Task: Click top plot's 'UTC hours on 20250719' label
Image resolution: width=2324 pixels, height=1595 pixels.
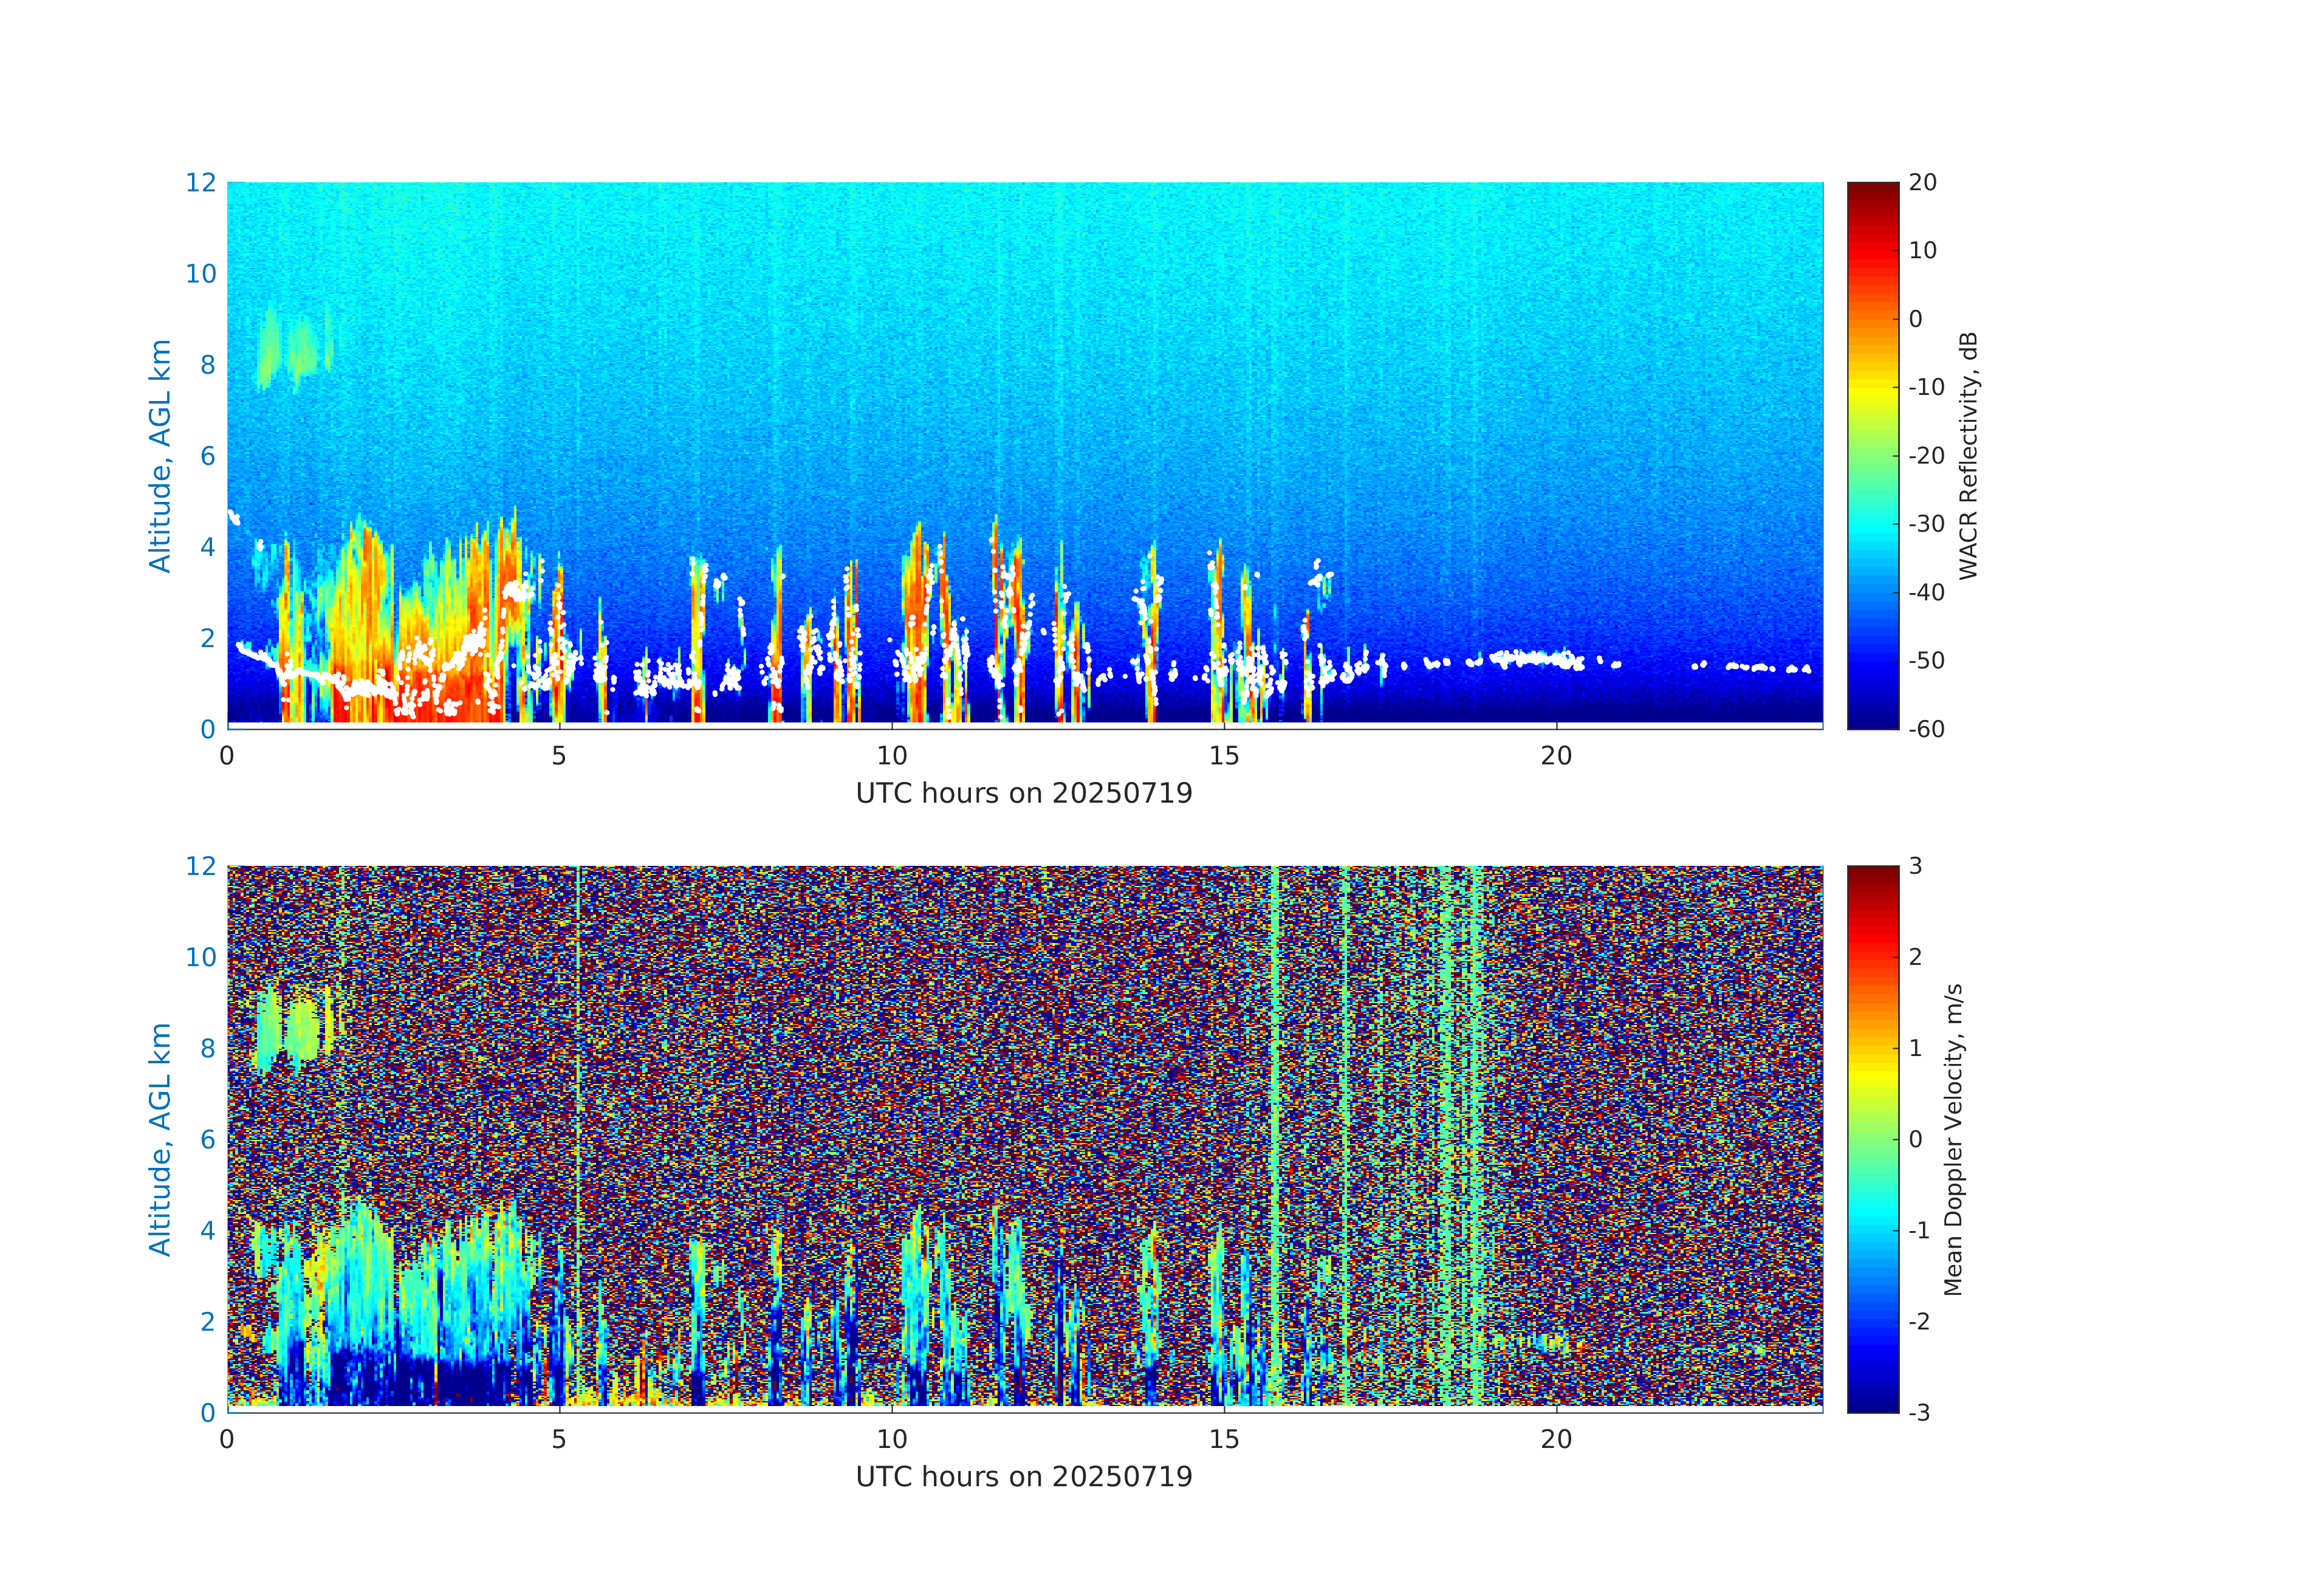Action: click(1024, 793)
